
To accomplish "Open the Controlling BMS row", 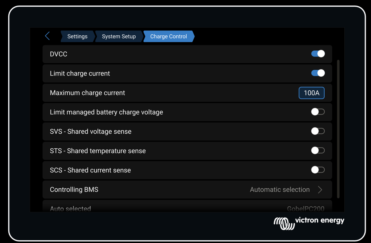I will (153, 190).
